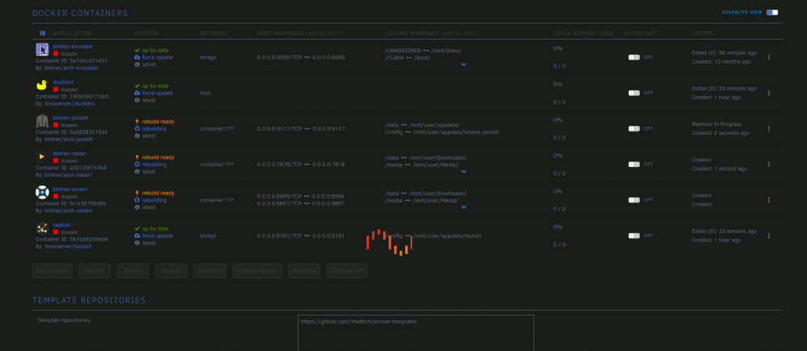Click the red stopped indicator for duckdns
This screenshot has height=351, width=807.
coord(56,89)
